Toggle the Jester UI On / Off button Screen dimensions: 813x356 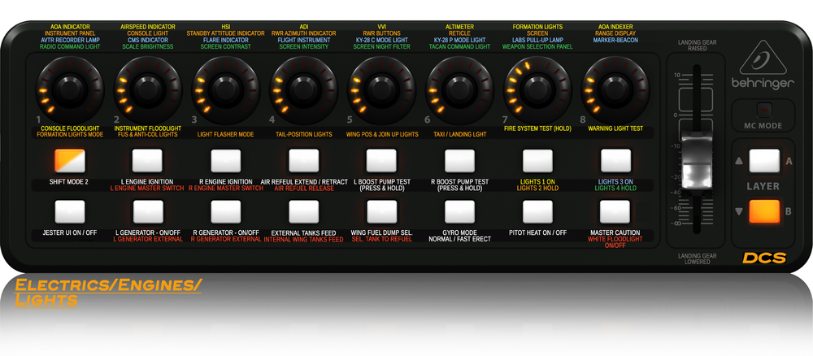69,211
